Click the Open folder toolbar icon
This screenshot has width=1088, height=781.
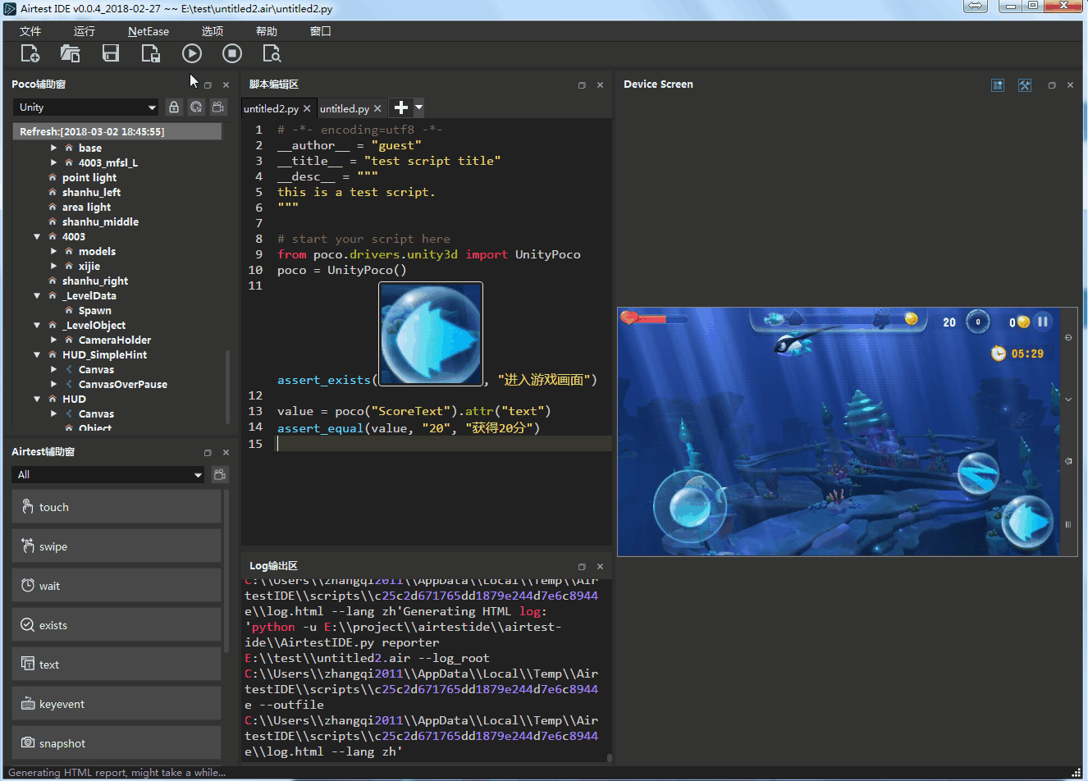70,54
